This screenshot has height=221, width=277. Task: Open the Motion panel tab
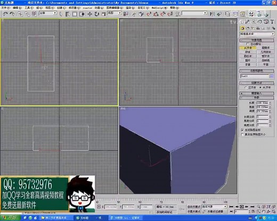point(260,22)
